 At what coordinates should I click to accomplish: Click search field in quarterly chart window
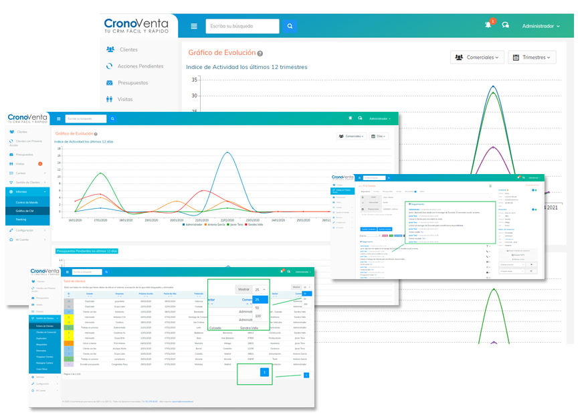[242, 26]
